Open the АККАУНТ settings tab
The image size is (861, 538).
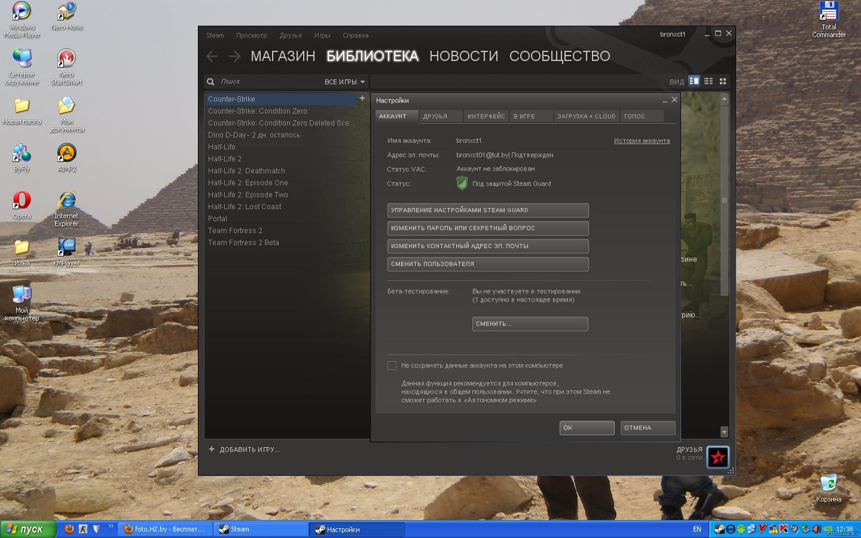(x=396, y=116)
